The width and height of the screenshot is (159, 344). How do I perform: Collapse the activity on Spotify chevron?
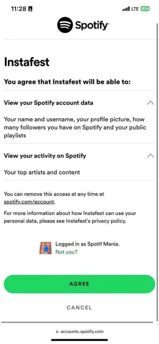[x=151, y=156]
